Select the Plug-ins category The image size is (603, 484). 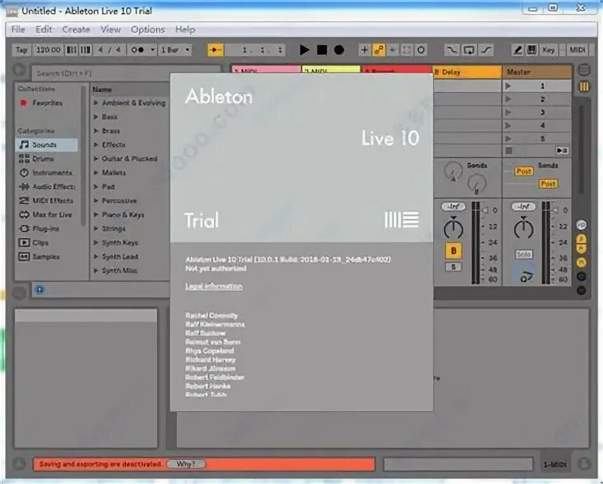coord(39,229)
